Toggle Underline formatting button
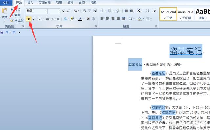 pyautogui.click(x=39, y=19)
